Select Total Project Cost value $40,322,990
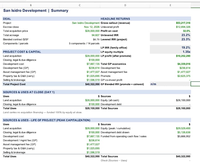This screenshot has width=200, height=162. tap(92, 84)
